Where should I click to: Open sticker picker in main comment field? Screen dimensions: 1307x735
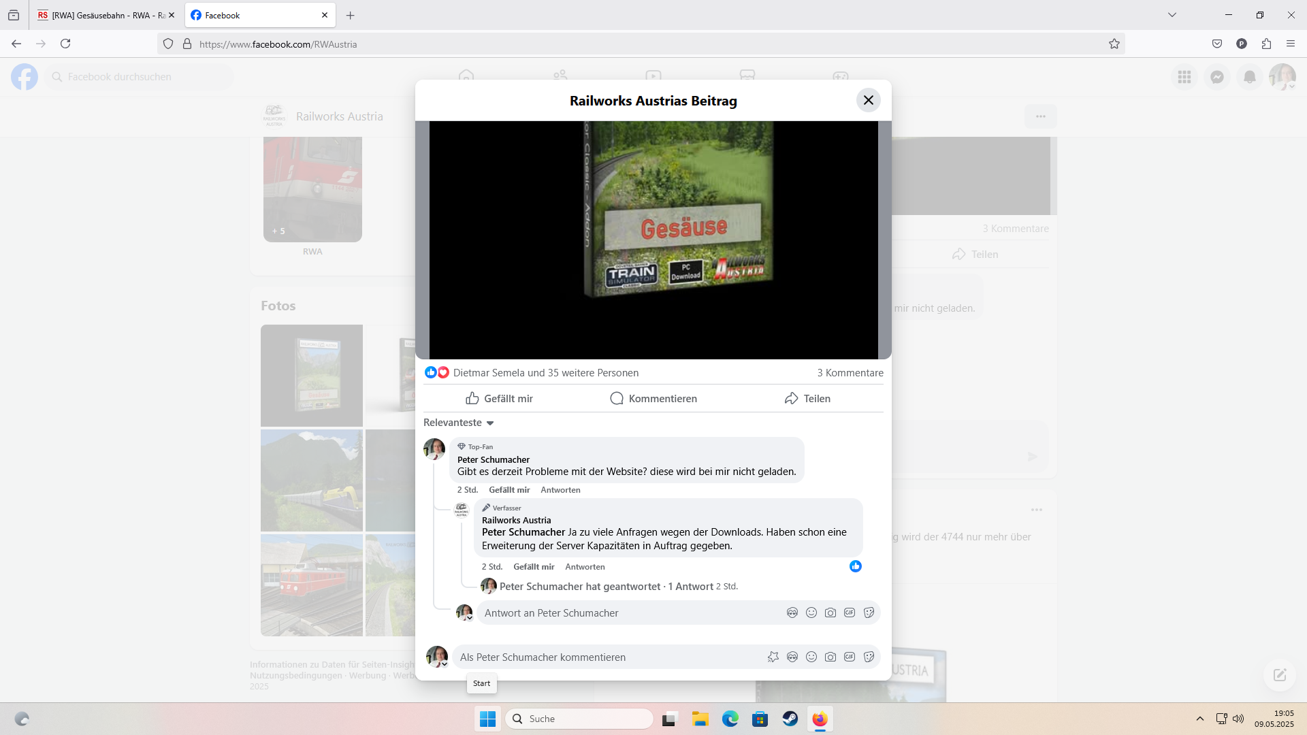click(x=869, y=657)
